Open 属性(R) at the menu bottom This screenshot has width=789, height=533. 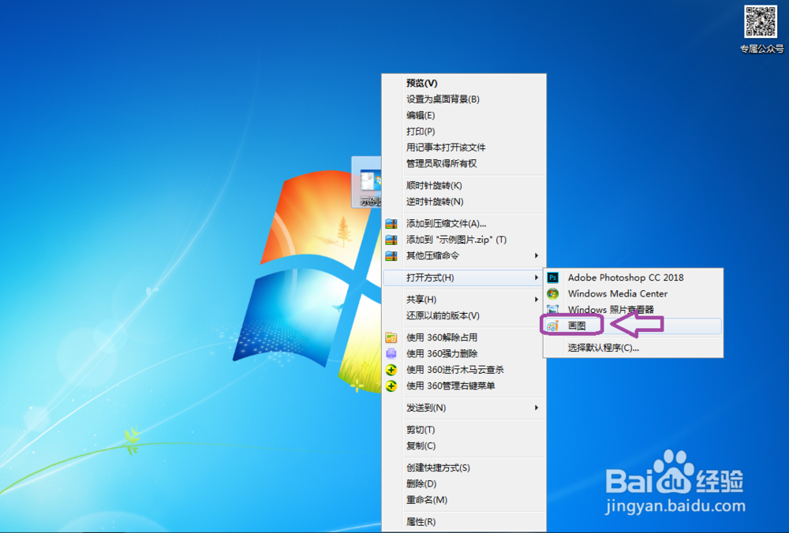[463, 522]
